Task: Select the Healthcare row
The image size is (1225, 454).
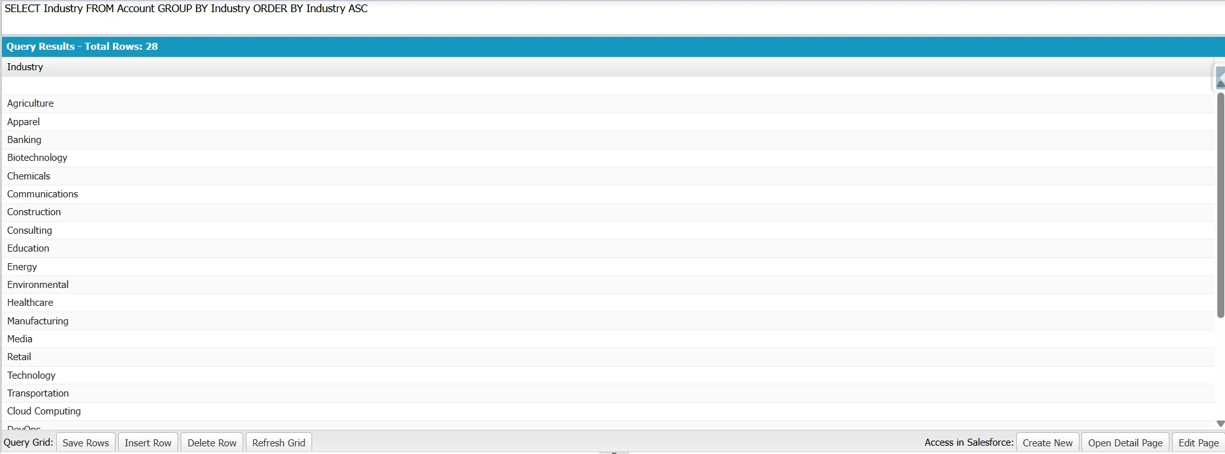Action: pos(608,303)
